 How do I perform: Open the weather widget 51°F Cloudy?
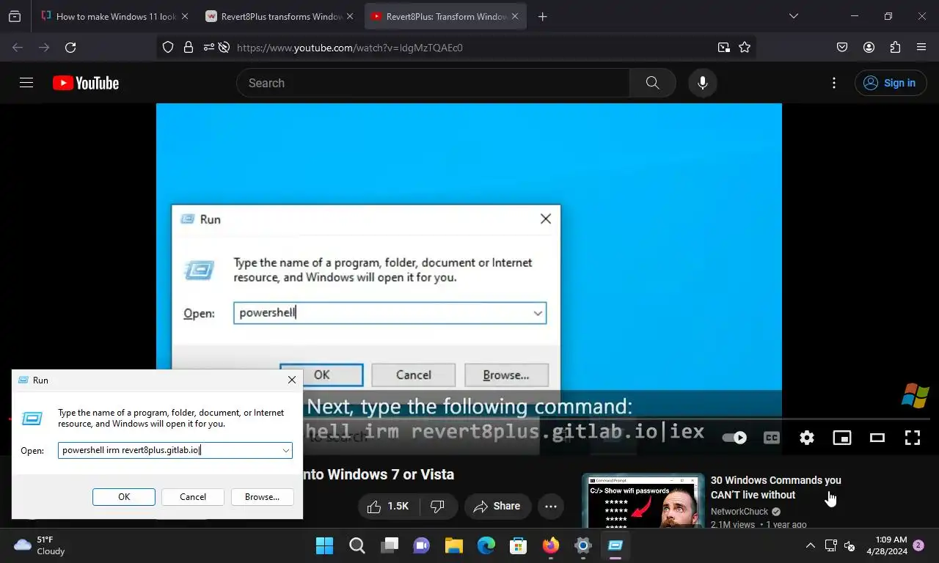coord(40,545)
